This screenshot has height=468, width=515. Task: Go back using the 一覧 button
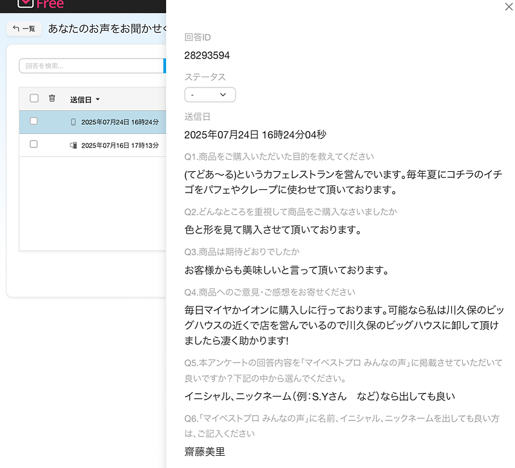24,29
